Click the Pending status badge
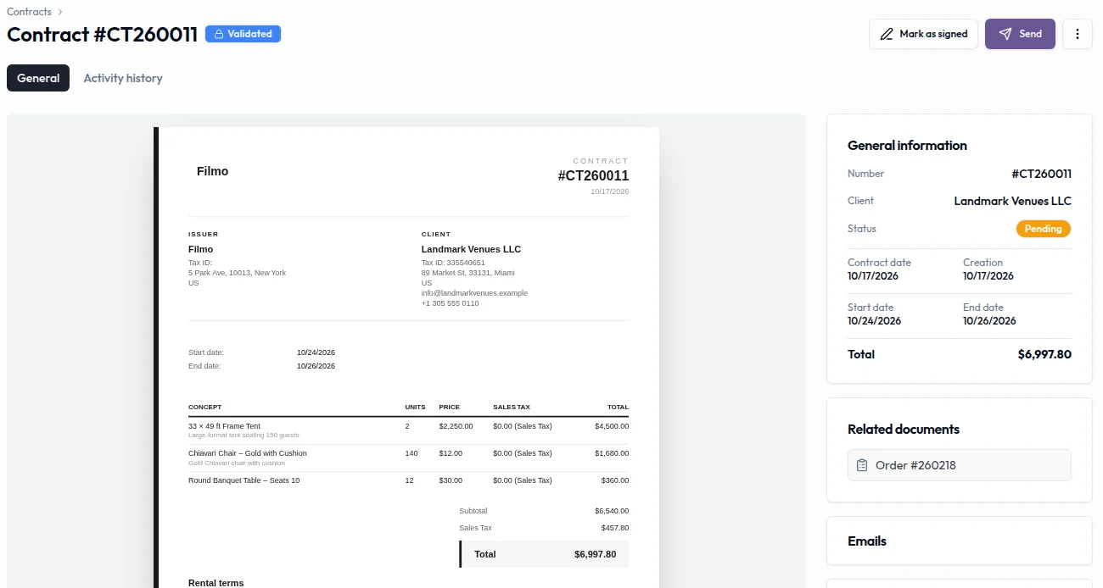This screenshot has width=1103, height=588. [x=1044, y=229]
